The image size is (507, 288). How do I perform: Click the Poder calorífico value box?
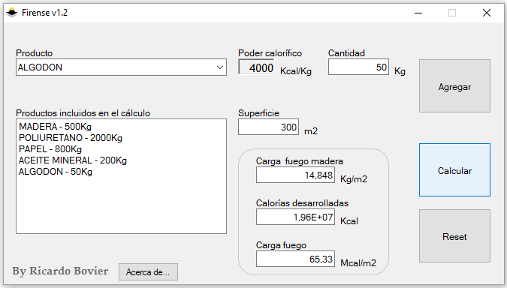256,67
